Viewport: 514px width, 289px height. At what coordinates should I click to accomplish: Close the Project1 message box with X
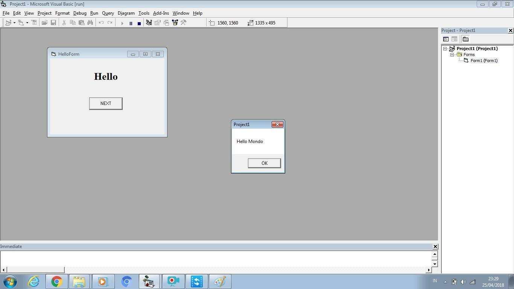point(277,125)
